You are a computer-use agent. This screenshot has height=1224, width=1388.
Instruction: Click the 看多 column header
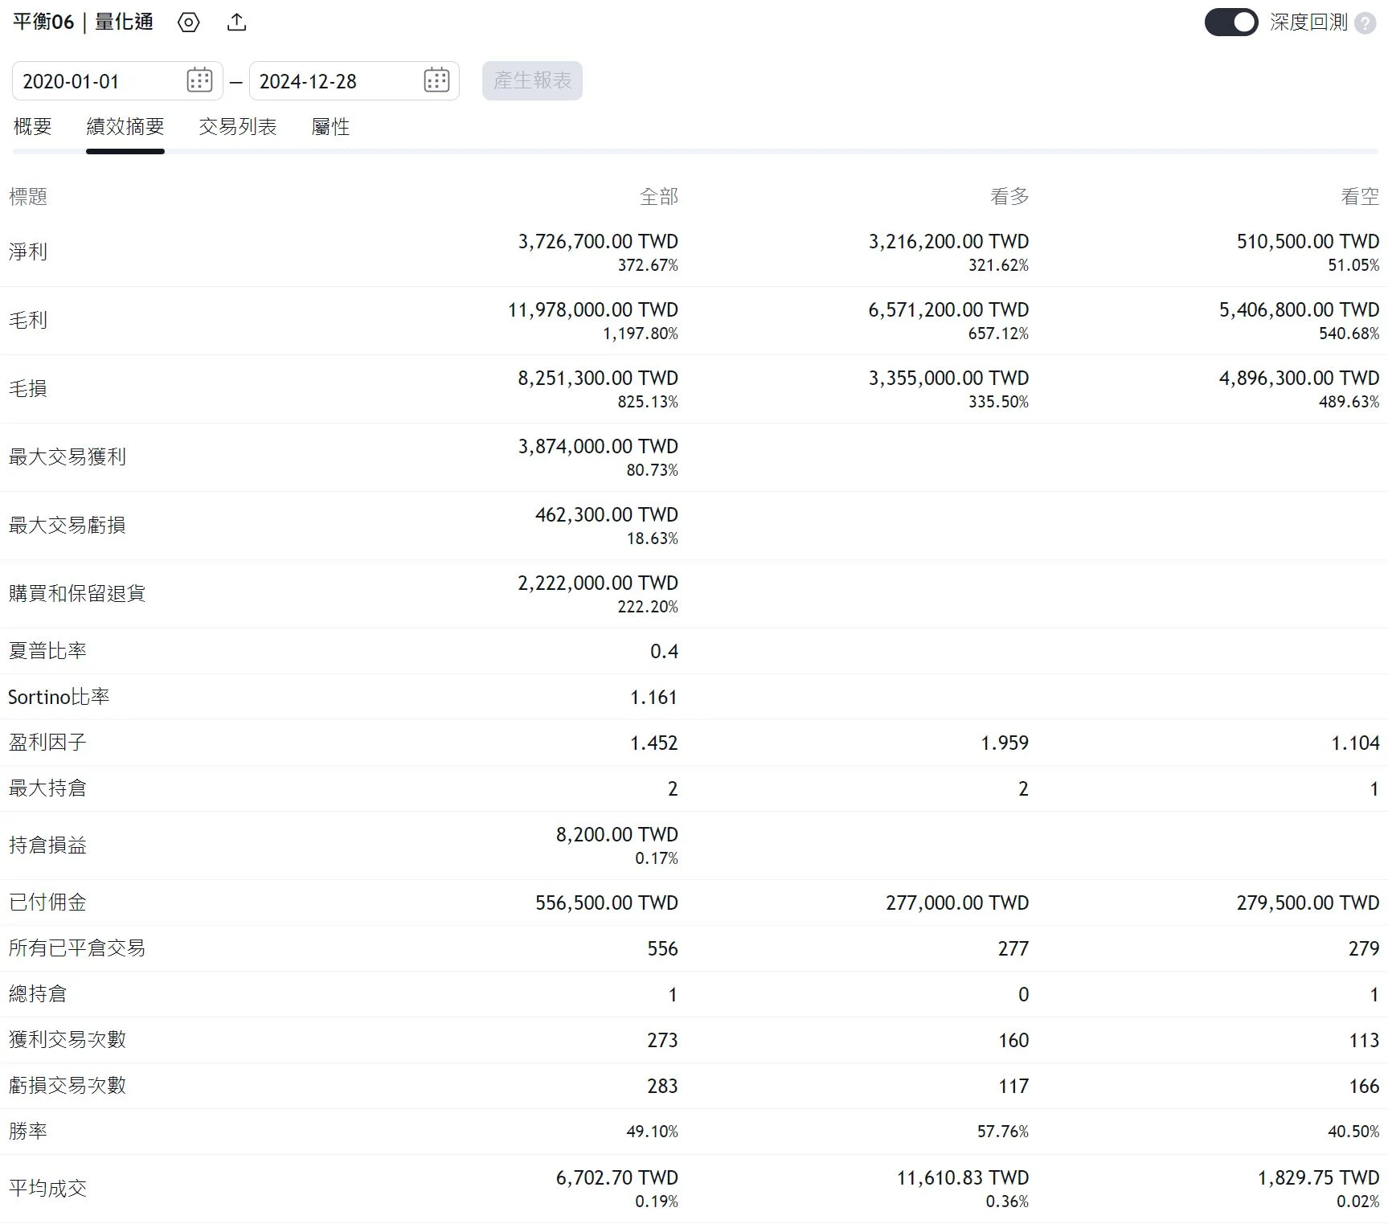tap(1009, 197)
